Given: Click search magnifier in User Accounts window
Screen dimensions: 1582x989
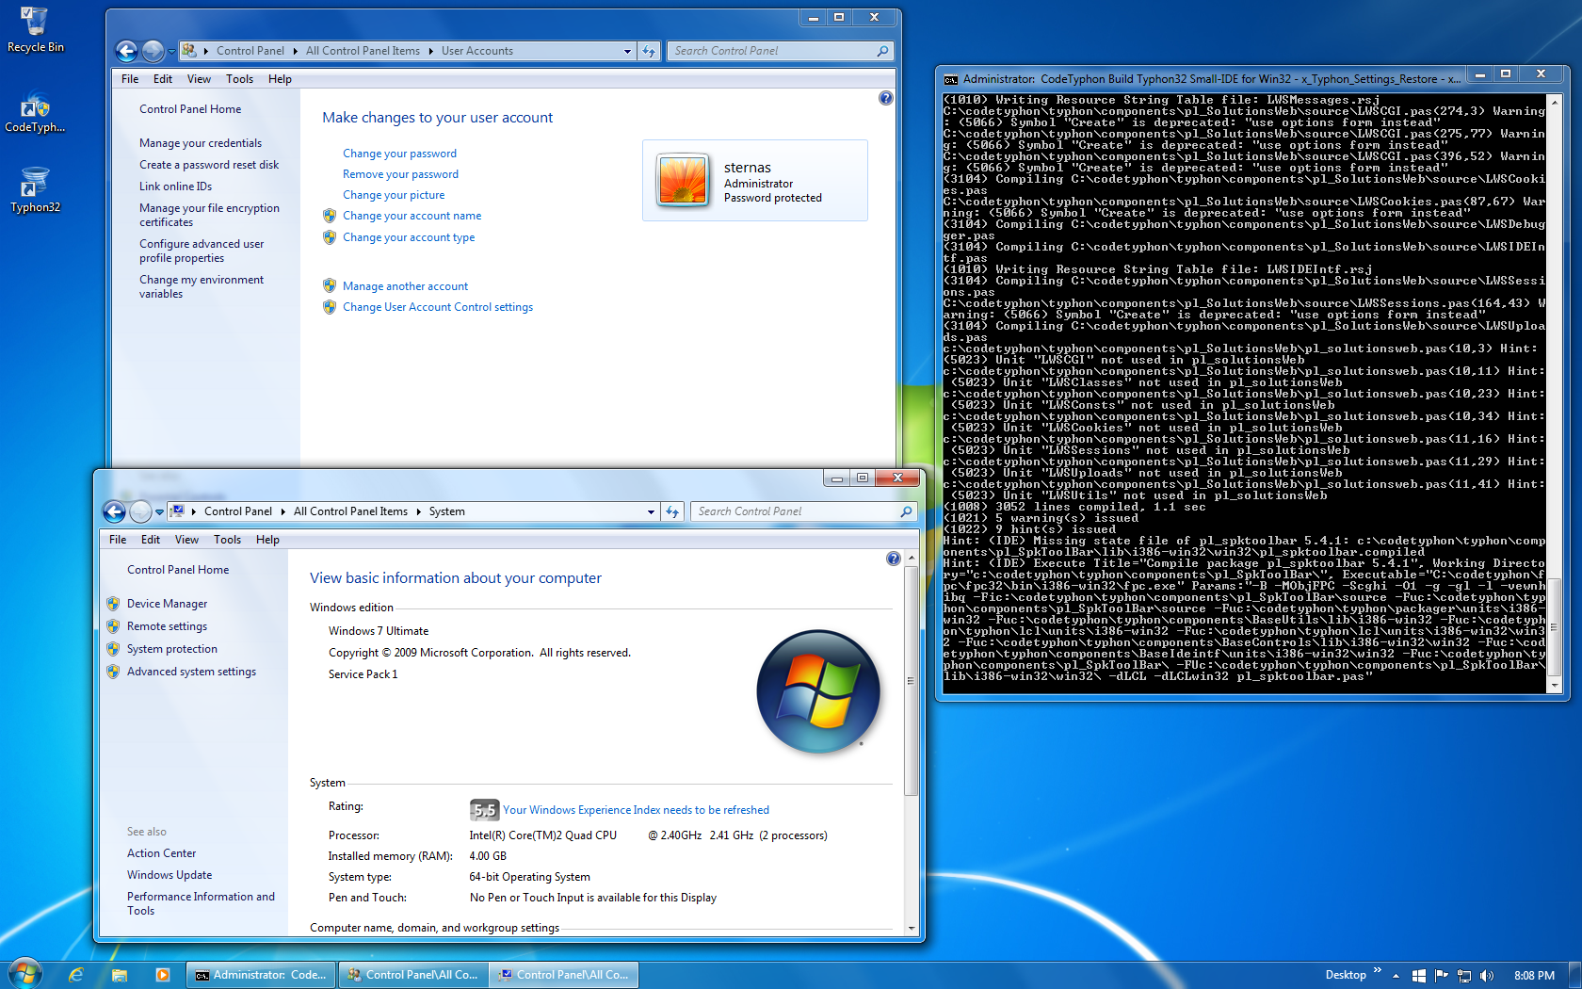Looking at the screenshot, I should coord(882,51).
